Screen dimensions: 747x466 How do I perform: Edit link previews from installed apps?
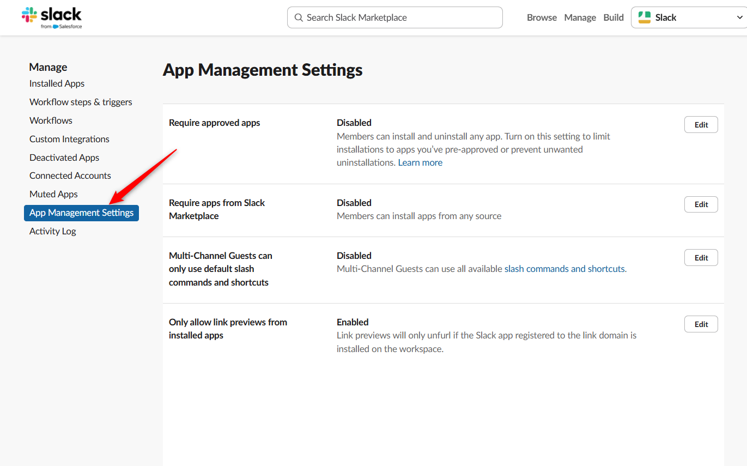point(701,324)
